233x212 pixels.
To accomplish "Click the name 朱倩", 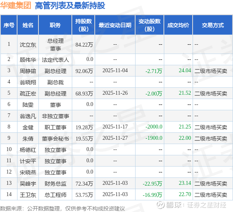I will click(28, 139).
